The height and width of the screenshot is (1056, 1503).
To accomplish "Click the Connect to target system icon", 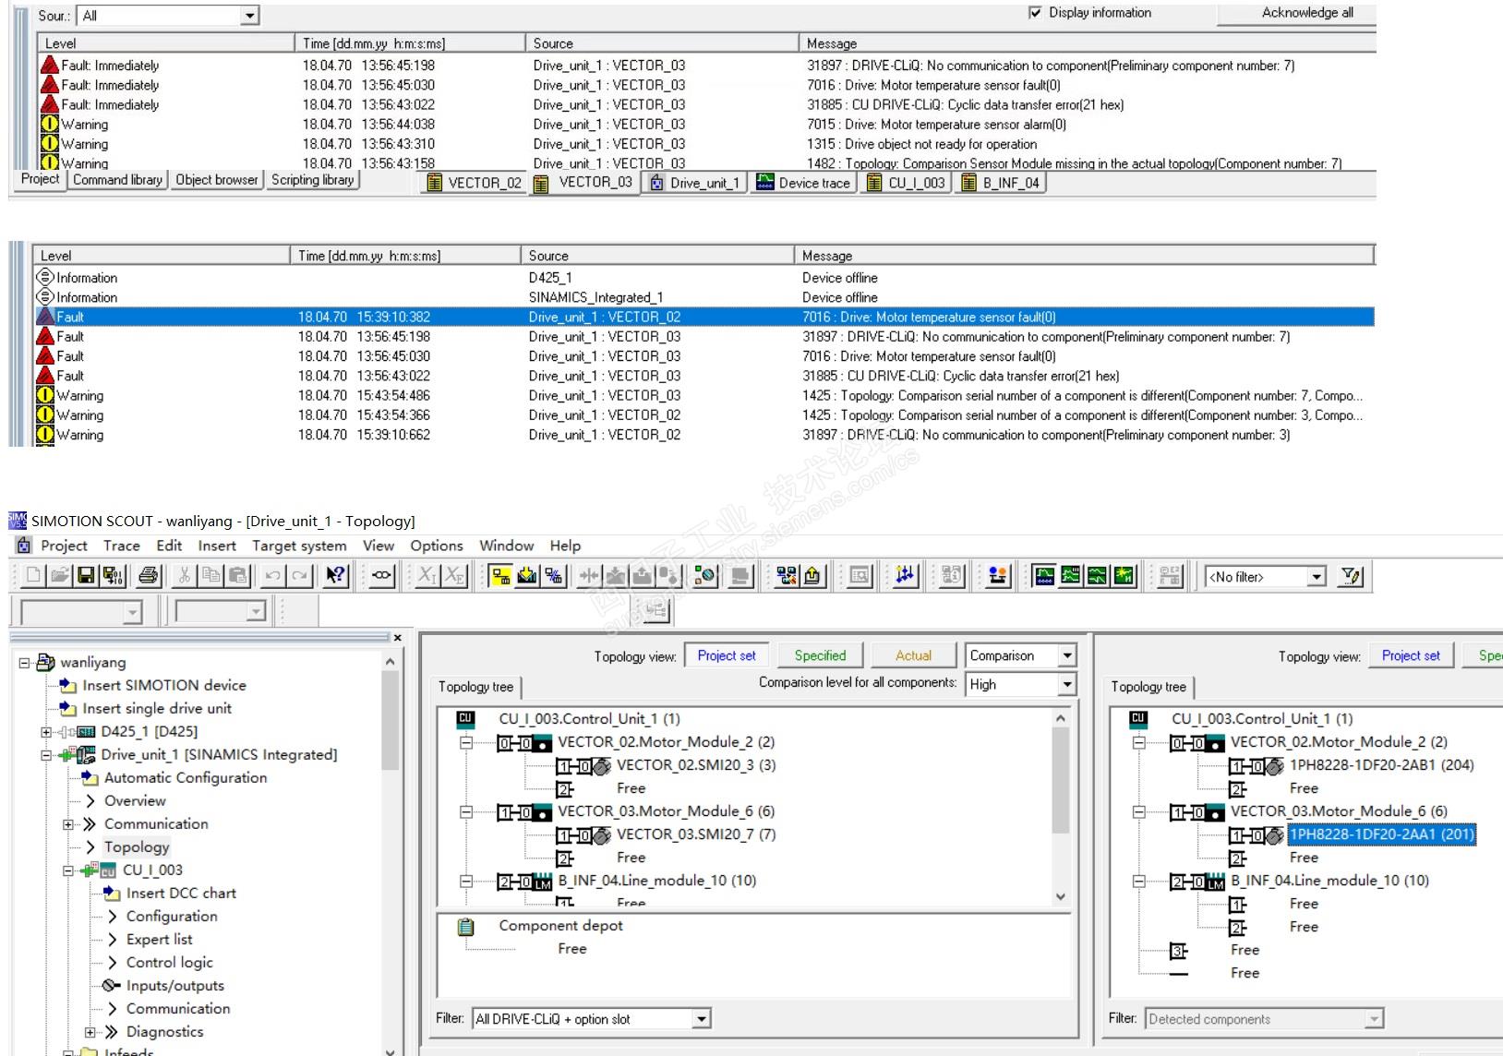I will coord(500,576).
